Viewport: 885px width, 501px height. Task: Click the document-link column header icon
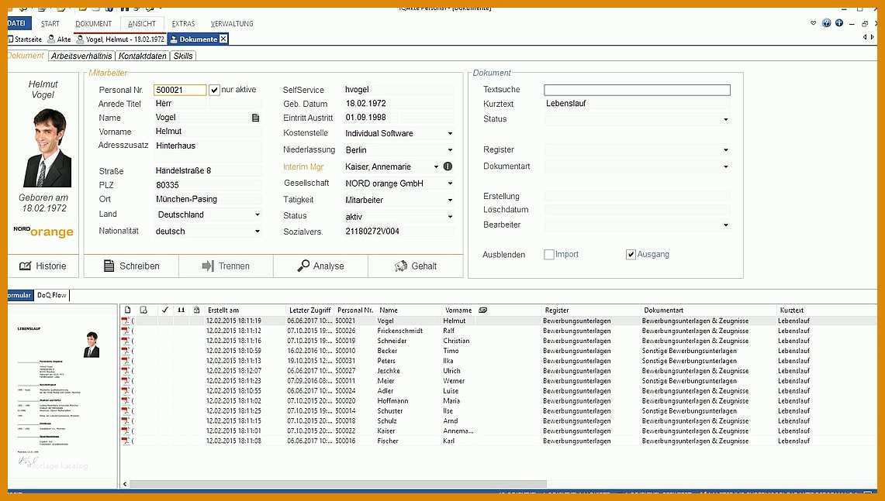coord(144,310)
